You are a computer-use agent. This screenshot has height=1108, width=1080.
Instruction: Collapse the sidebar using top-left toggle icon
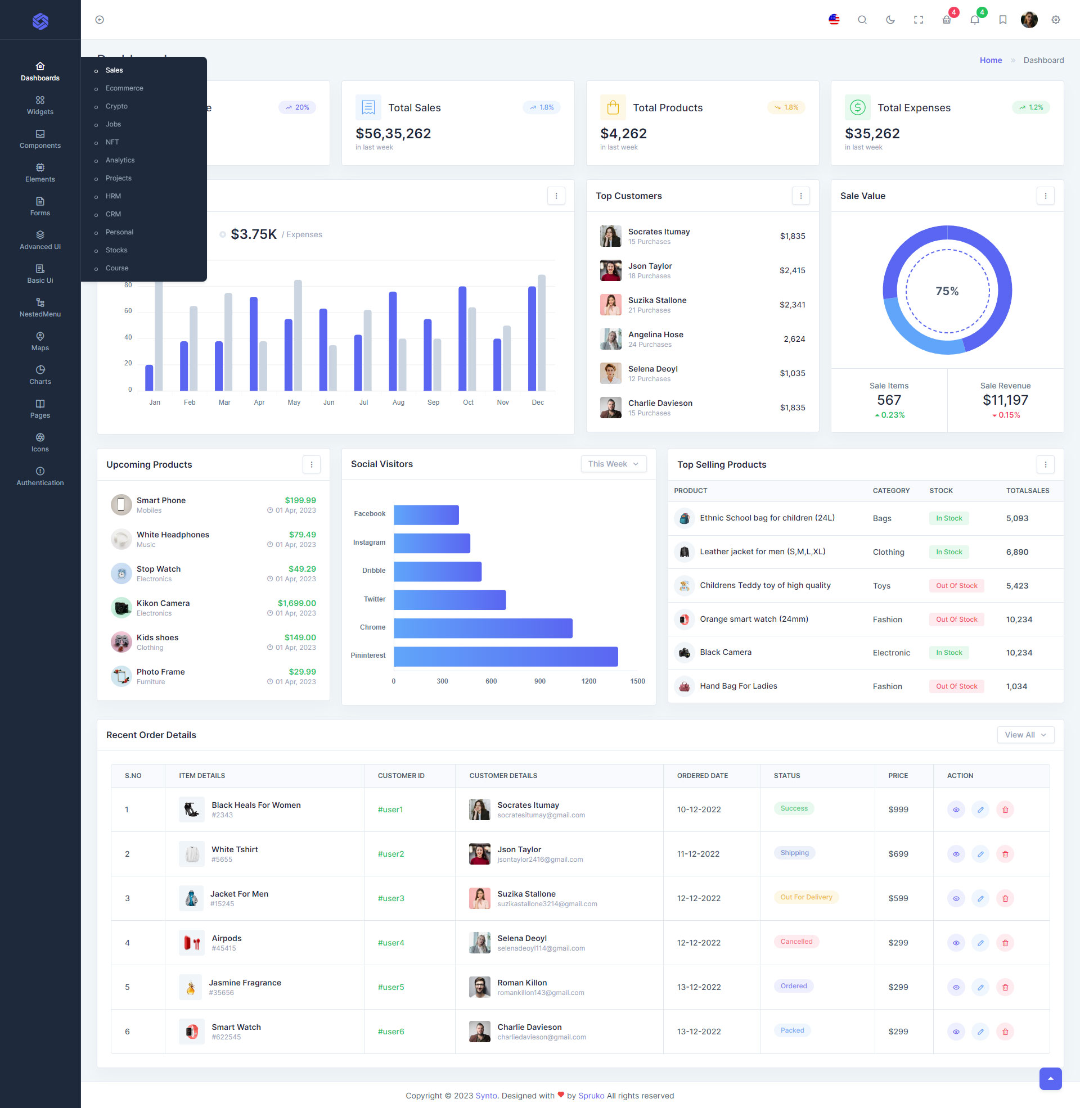point(100,20)
